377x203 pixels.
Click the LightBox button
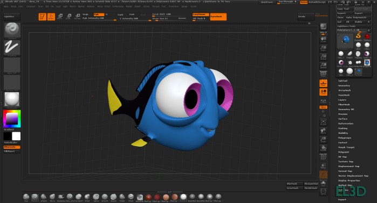coord(11,17)
